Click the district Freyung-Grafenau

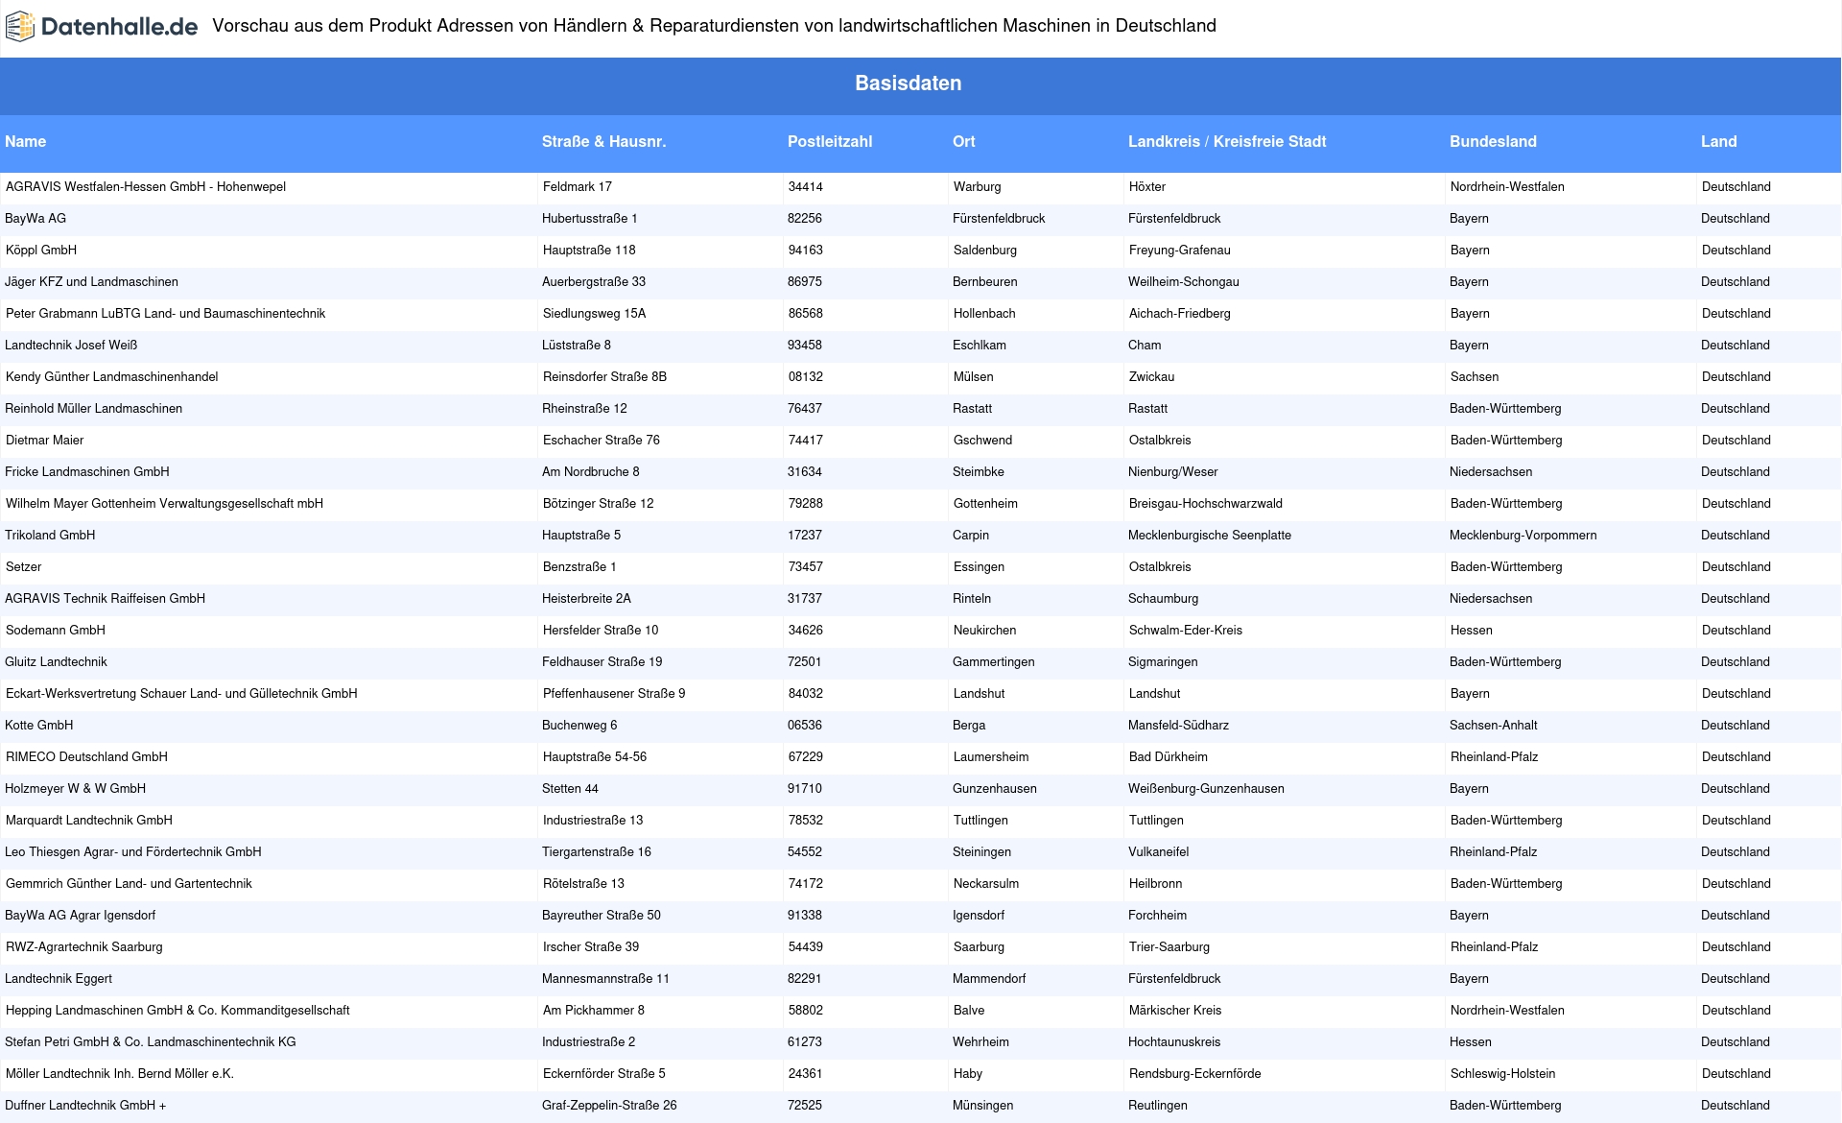tap(1180, 251)
